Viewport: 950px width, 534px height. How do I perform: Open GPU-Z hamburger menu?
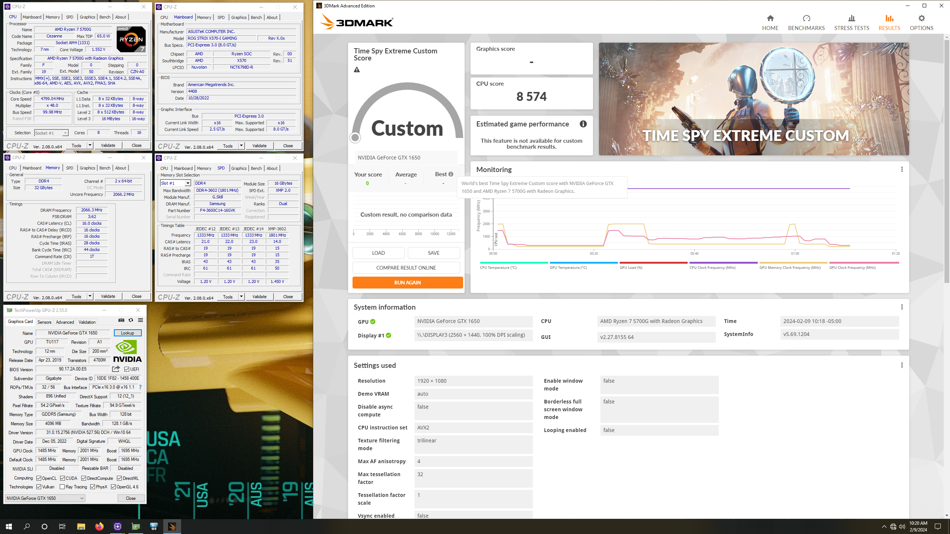point(140,320)
